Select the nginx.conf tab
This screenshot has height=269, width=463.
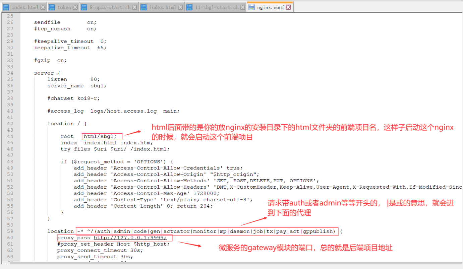click(270, 7)
